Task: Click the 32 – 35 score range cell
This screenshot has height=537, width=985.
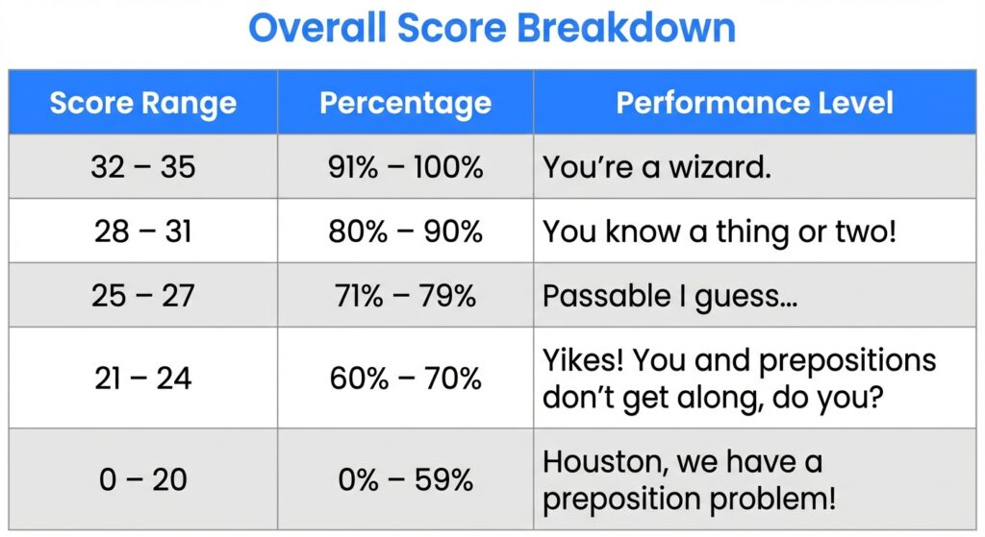Action: coord(142,167)
